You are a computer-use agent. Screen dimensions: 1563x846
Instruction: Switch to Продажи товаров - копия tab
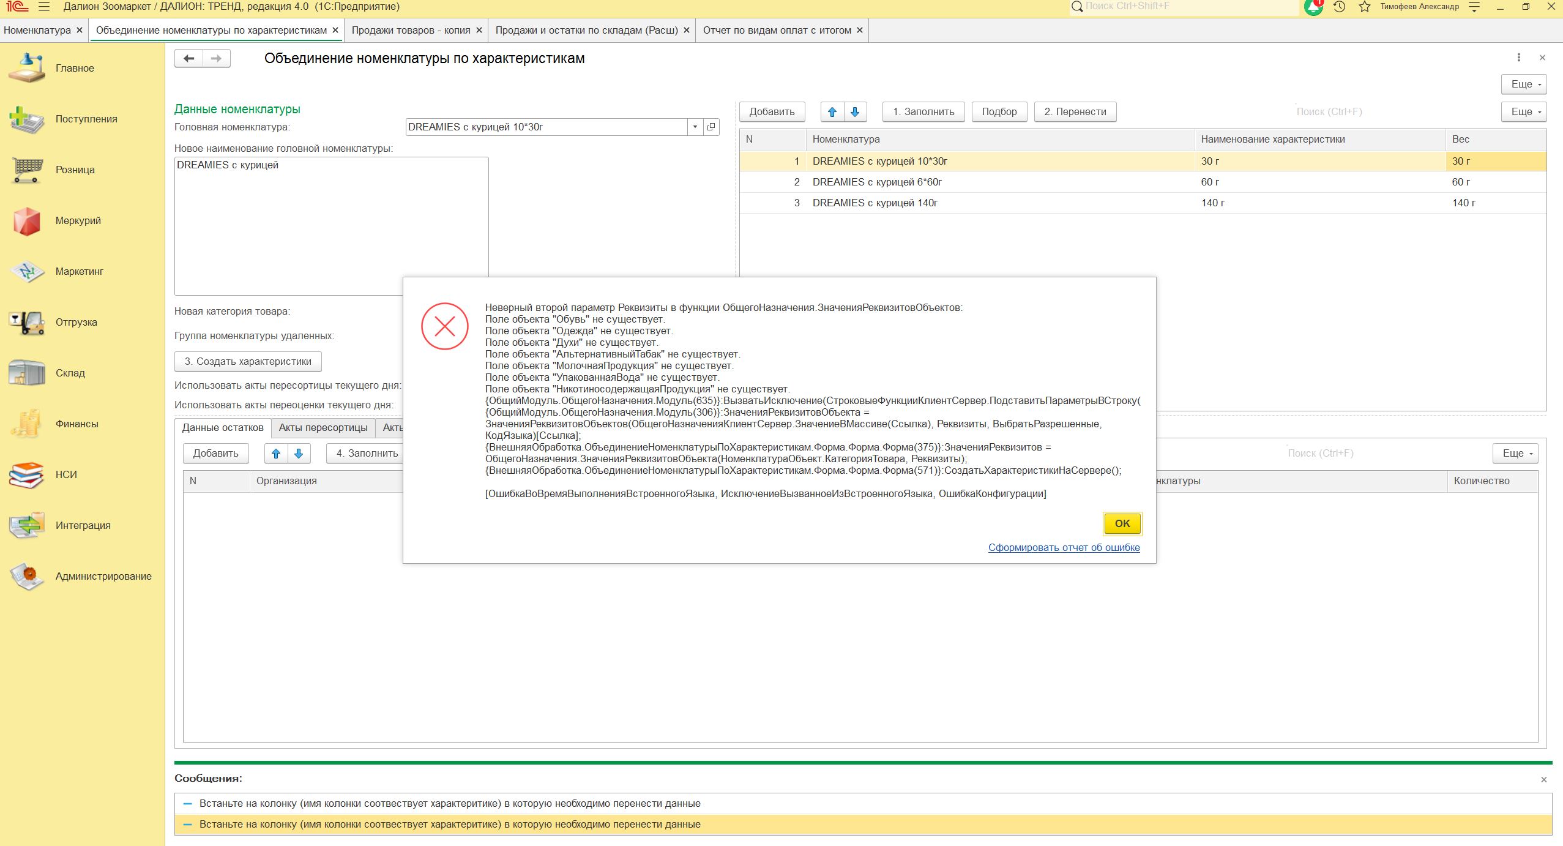[x=411, y=30]
